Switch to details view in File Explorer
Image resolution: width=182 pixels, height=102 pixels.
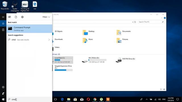coord(161,89)
